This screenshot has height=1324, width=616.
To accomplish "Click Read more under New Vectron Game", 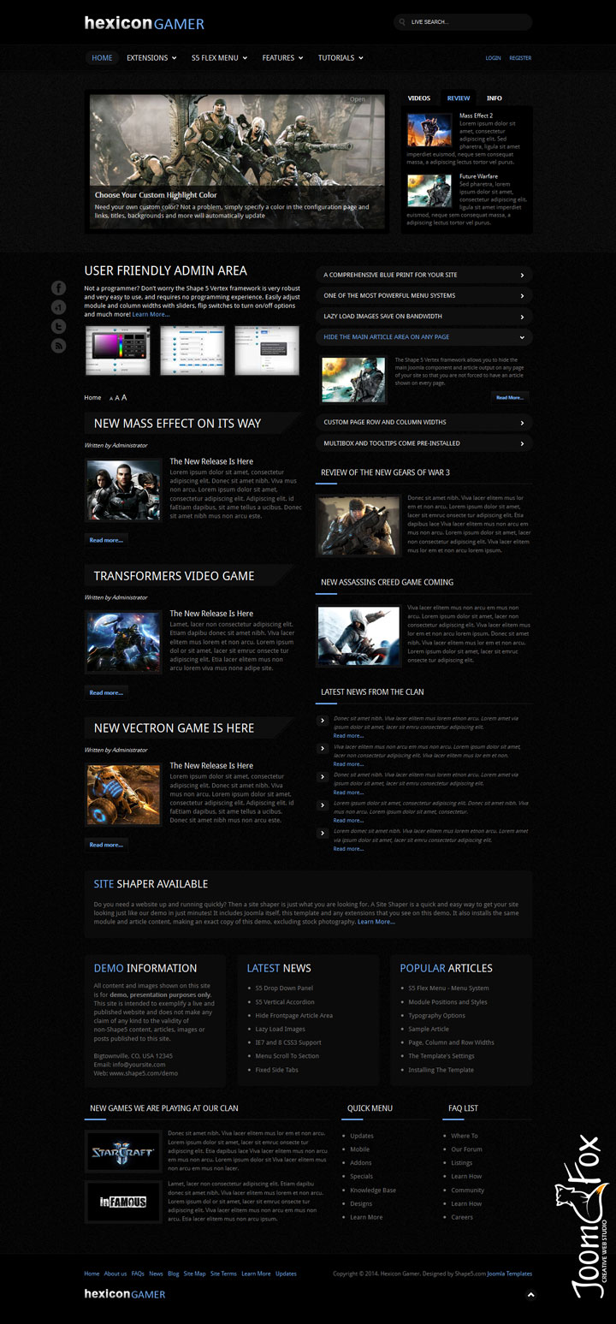I will coord(106,845).
